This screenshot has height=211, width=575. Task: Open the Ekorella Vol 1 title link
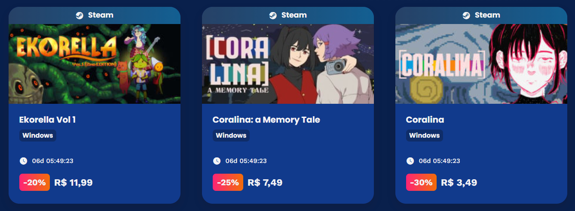point(47,120)
